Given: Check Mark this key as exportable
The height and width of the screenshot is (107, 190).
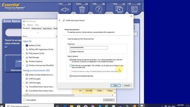Looking at the screenshot, I should [71, 66].
